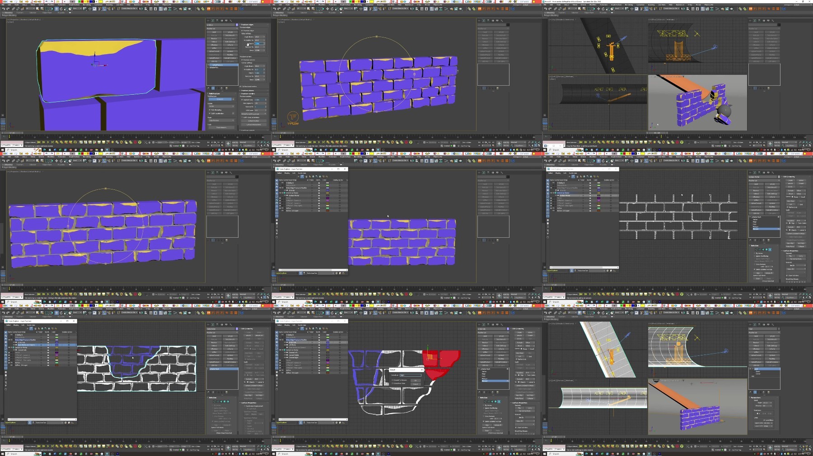Open the Modify panel tab in the top-left frame

[x=213, y=20]
